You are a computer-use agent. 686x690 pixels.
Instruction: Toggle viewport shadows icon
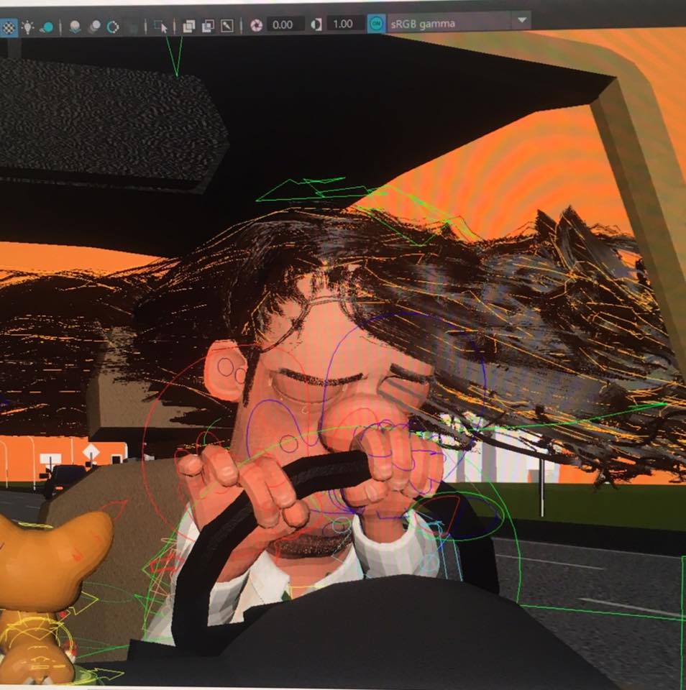coord(47,27)
